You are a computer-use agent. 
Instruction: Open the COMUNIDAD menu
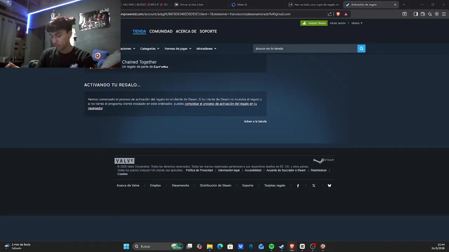161,31
